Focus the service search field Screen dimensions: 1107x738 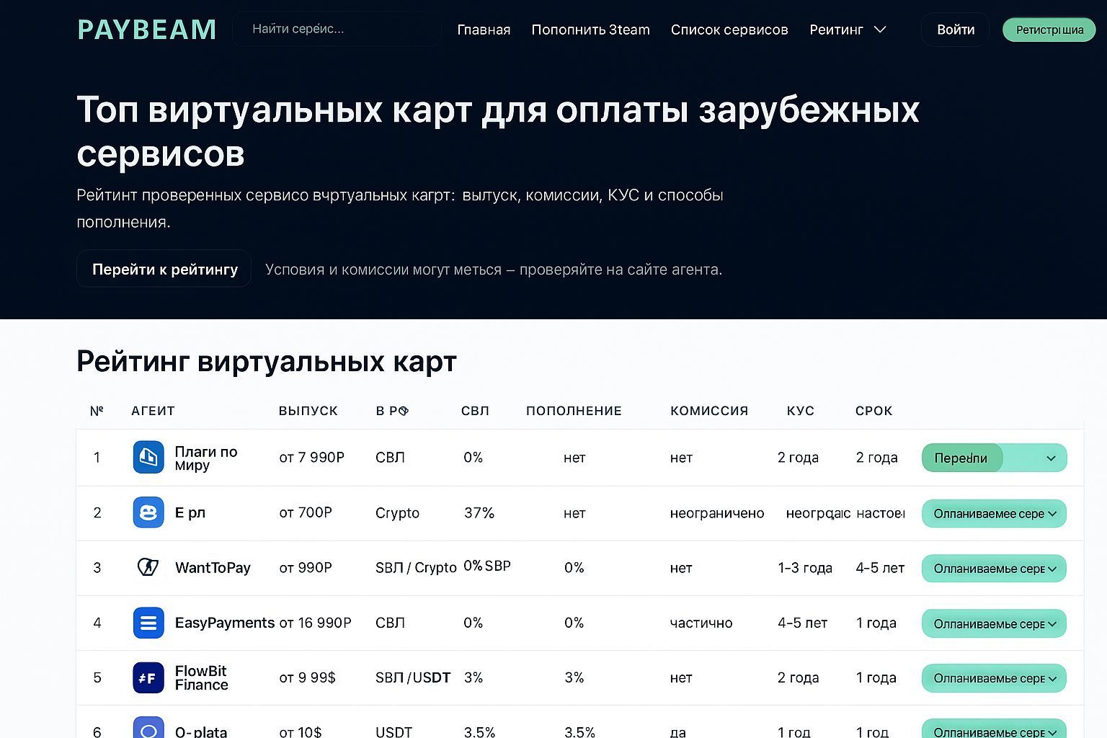[x=337, y=29]
